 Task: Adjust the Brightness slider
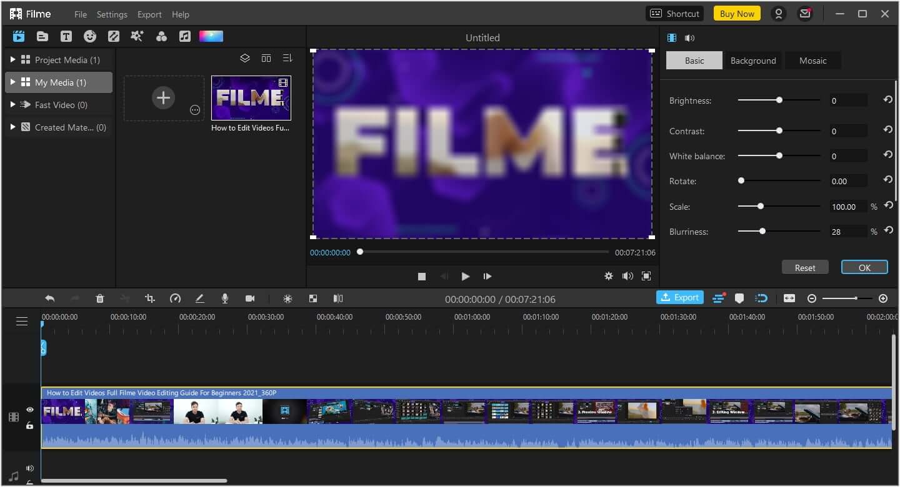[x=779, y=100]
